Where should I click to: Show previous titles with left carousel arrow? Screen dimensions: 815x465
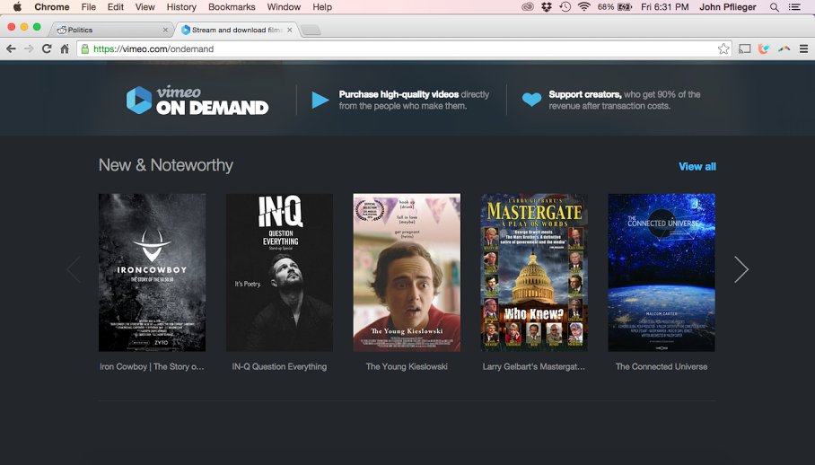point(74,269)
